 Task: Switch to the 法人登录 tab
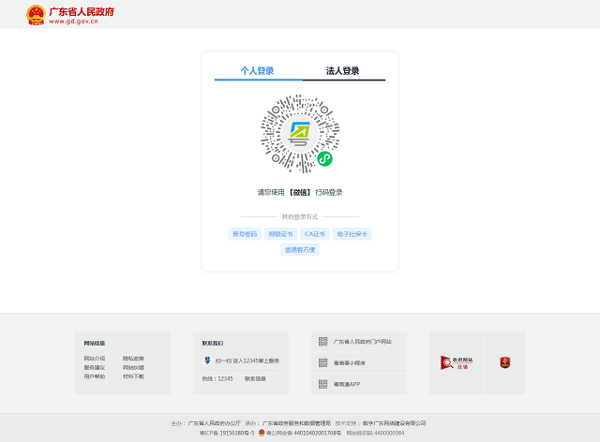coord(342,71)
